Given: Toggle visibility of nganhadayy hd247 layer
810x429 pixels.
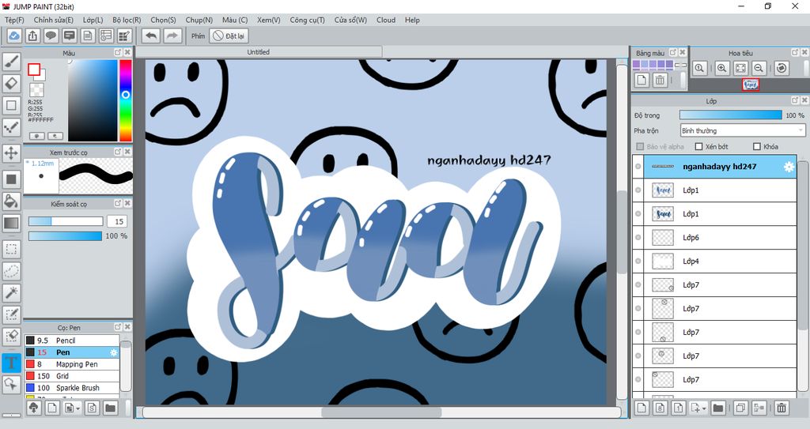Looking at the screenshot, I should coord(638,166).
